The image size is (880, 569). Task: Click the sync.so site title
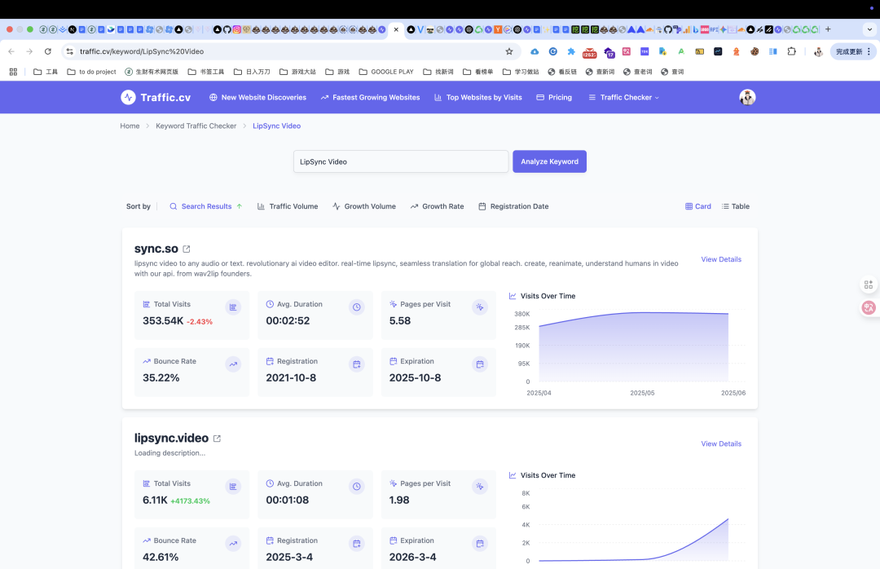point(156,249)
